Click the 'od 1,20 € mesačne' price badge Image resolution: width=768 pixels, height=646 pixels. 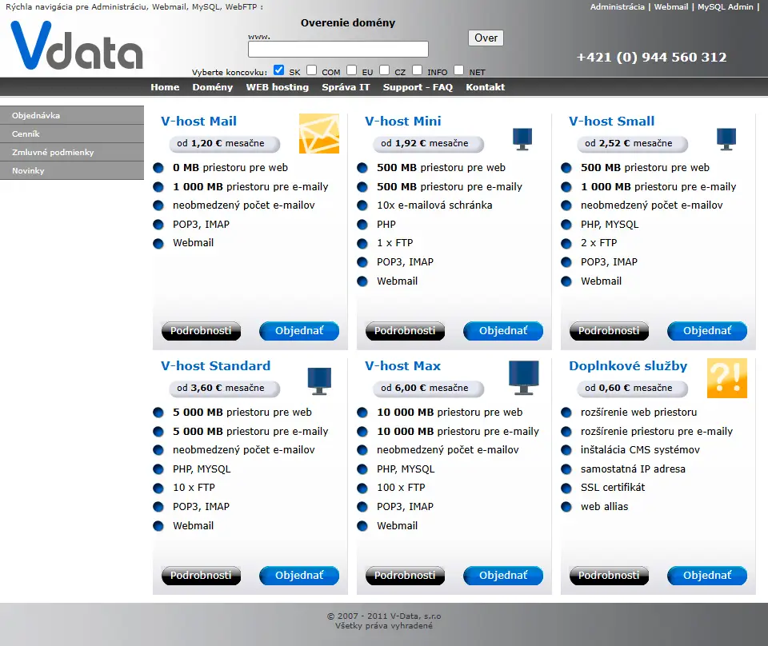click(225, 144)
